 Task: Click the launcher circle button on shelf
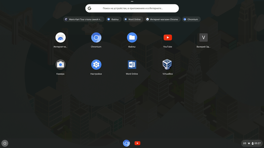[x=5, y=143]
